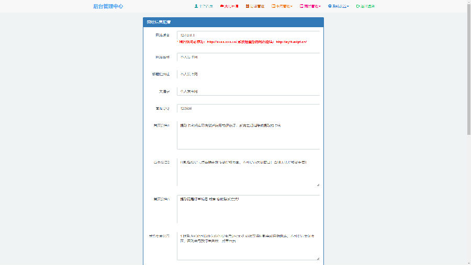The image size is (471, 265).
Task: Click the teal user icon in navbar
Action: 196,6
